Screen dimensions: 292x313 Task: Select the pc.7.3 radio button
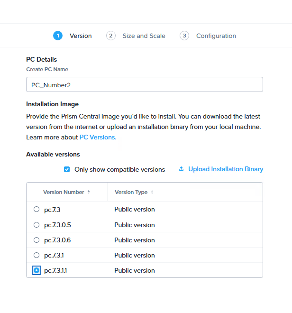tap(36, 209)
